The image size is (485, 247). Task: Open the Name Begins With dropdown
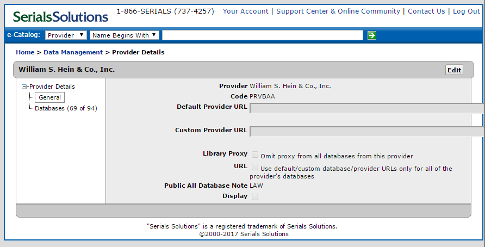coord(125,35)
